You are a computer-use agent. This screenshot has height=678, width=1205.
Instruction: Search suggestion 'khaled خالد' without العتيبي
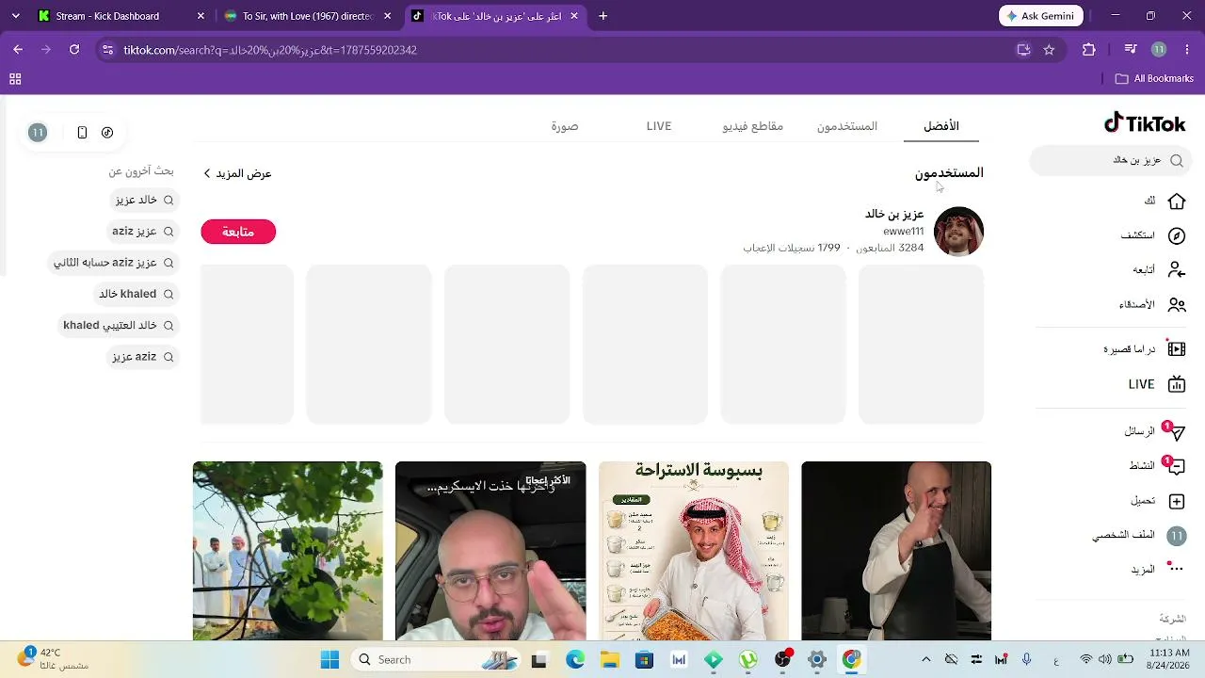click(137, 294)
